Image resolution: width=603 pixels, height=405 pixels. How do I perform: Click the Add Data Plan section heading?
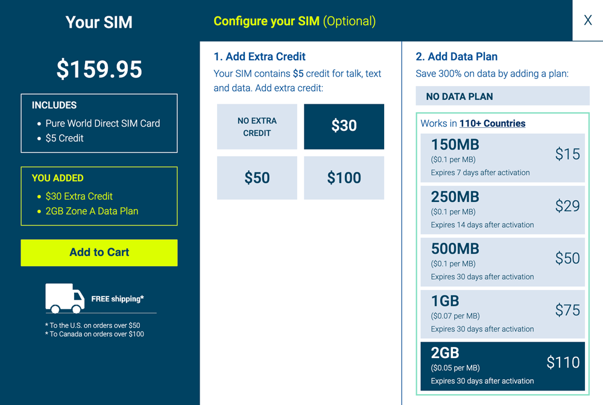pos(456,57)
